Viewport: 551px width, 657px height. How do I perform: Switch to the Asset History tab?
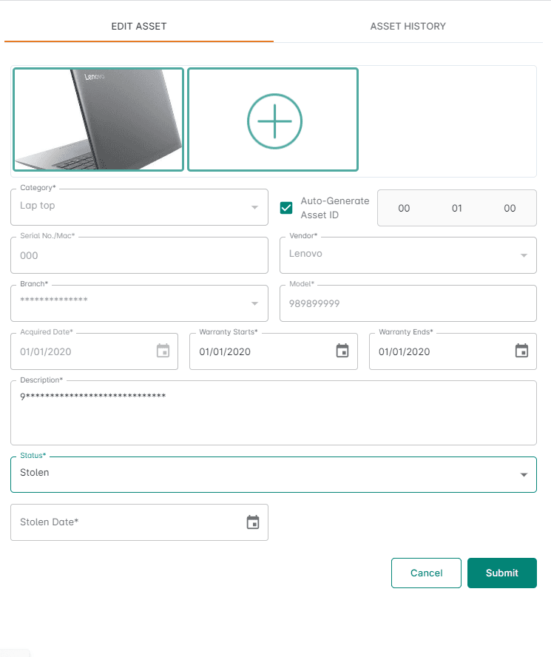coord(408,26)
